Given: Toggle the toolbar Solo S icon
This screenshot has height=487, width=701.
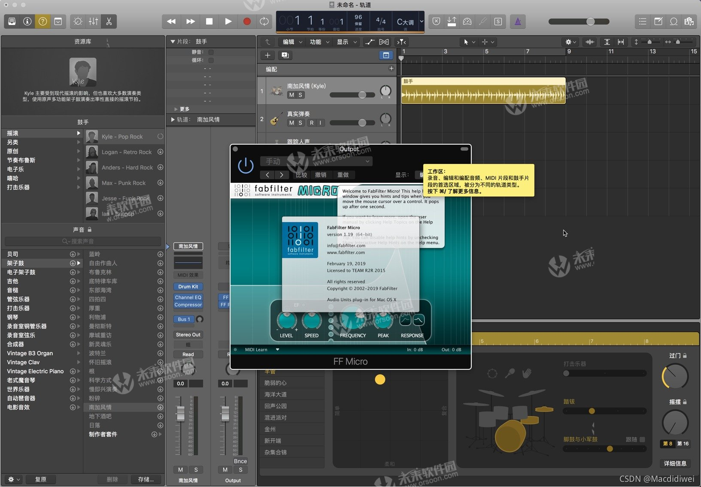Looking at the screenshot, I should [x=498, y=21].
